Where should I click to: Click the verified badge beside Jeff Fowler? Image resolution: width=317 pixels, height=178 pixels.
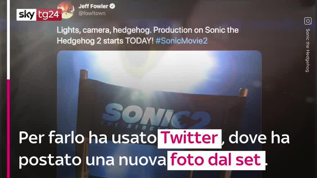tap(112, 6)
